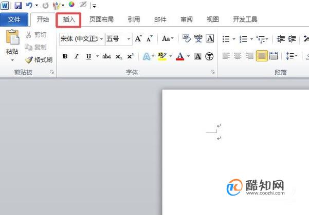Click the Text Effects glowing A icon

147,56
